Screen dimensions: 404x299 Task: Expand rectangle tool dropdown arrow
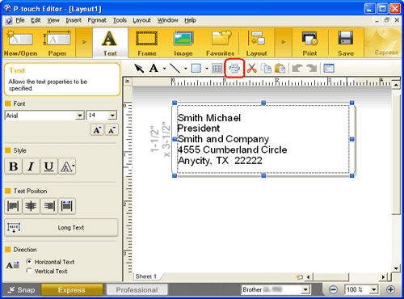tap(207, 69)
